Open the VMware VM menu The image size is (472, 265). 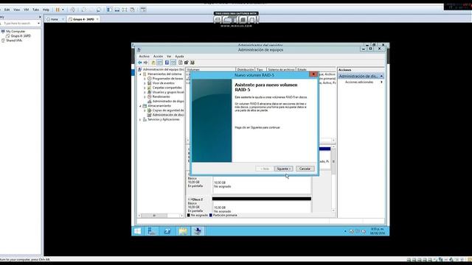point(27,10)
